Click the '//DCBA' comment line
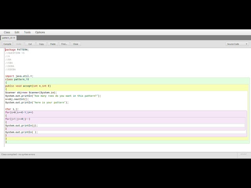 10,66
